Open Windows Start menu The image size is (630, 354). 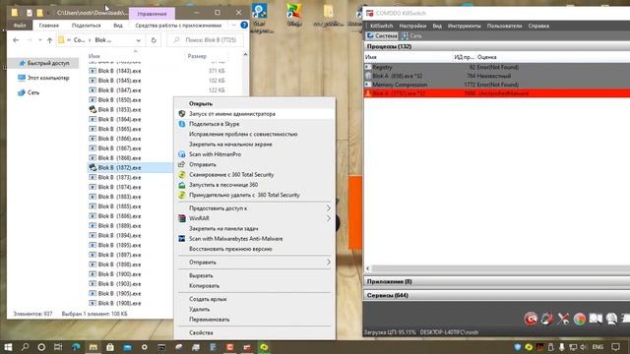pyautogui.click(x=8, y=347)
